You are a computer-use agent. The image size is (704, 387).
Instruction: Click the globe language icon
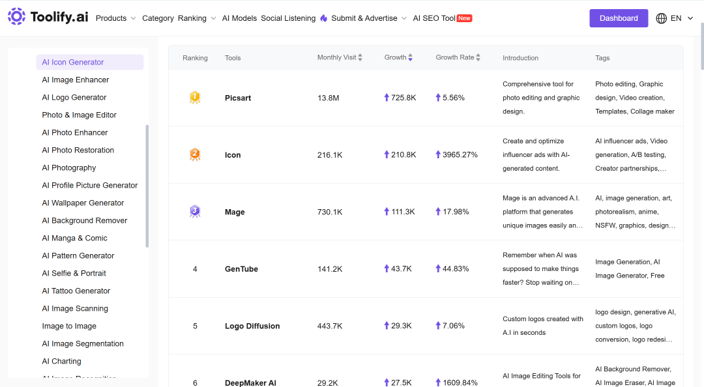[661, 18]
